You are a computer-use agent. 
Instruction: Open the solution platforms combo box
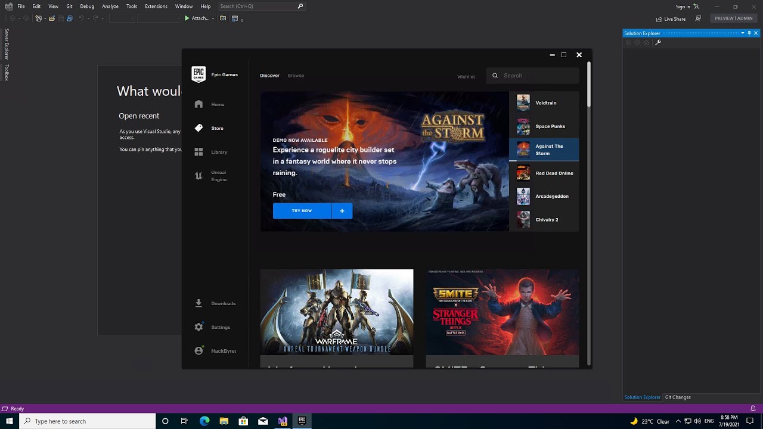[x=159, y=18]
